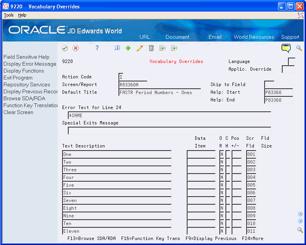The image size is (306, 245).
Task: Click the Pos +/- field in row Six
Action: pyautogui.click(x=237, y=193)
